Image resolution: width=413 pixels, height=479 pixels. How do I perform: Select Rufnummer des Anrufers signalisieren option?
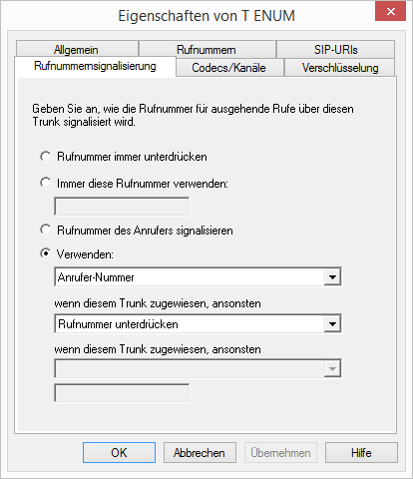tap(46, 230)
